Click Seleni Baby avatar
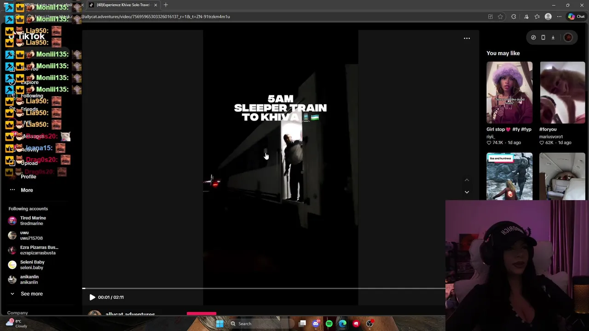The height and width of the screenshot is (331, 589). tap(12, 265)
